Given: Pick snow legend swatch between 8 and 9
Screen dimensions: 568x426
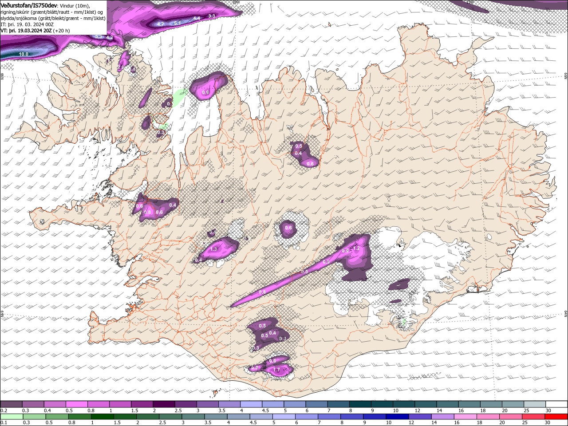Looking at the screenshot, I should (360, 405).
